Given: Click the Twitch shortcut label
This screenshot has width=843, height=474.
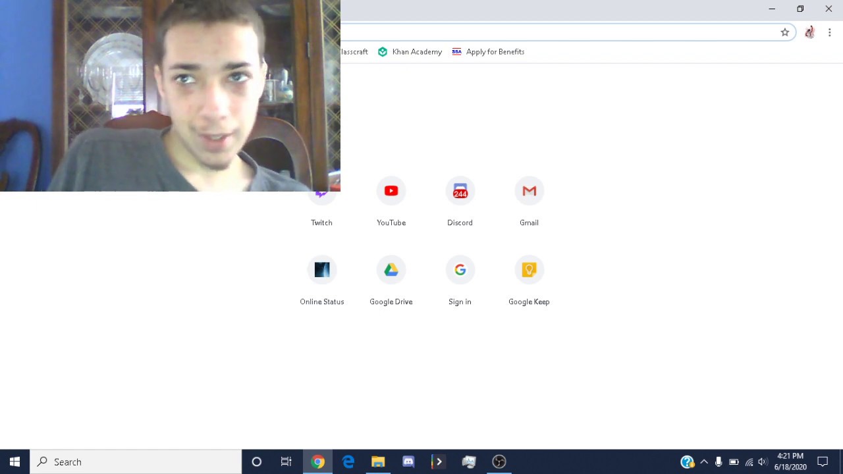Looking at the screenshot, I should pos(321,223).
